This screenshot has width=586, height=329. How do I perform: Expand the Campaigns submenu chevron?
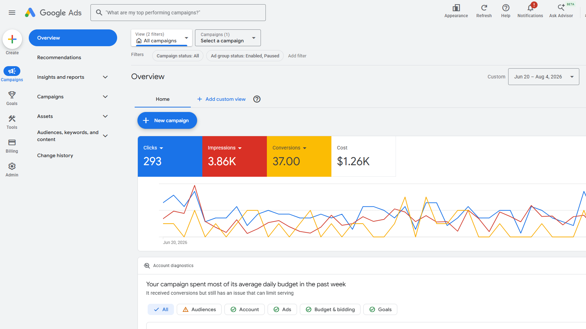(105, 97)
